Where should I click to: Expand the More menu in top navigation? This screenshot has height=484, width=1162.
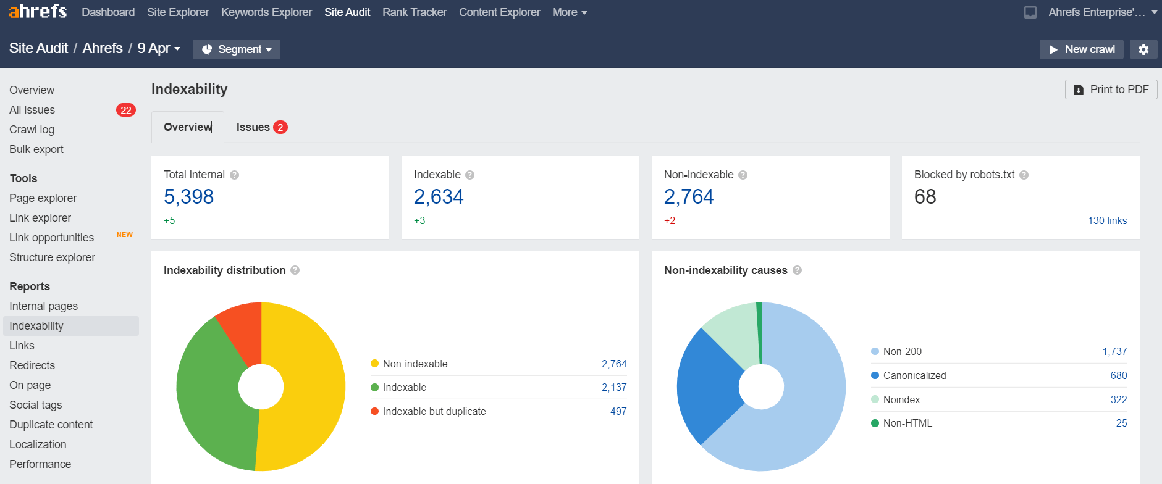569,12
